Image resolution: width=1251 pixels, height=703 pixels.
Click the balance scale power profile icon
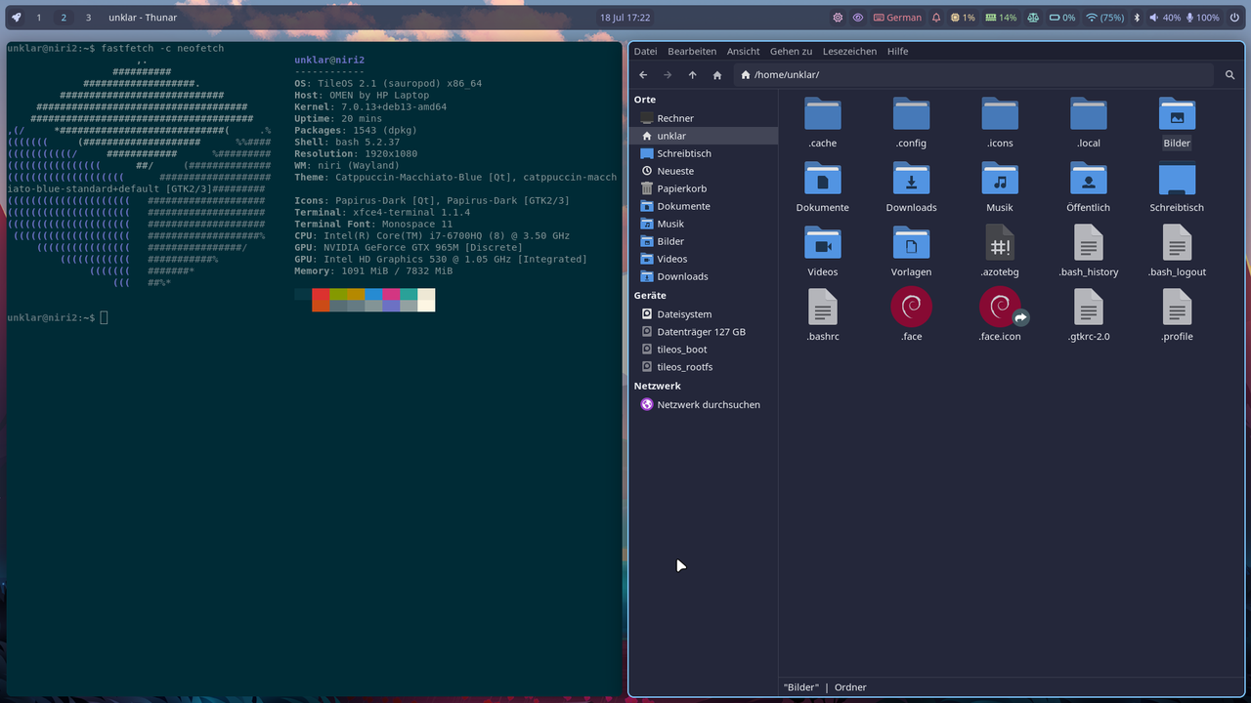[1034, 18]
